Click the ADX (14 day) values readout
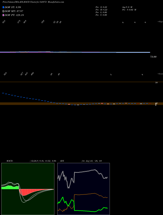The image size is (163, 215). pos(92,161)
